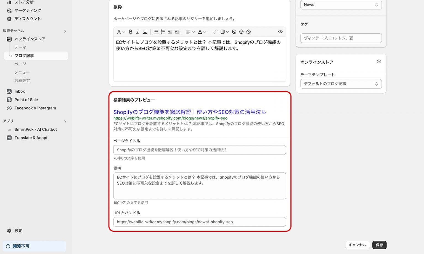Open the HTML code view of the excerpt
This screenshot has height=254, width=424.
(280, 32)
